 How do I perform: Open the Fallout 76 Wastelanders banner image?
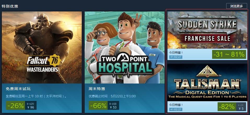(x=42, y=47)
